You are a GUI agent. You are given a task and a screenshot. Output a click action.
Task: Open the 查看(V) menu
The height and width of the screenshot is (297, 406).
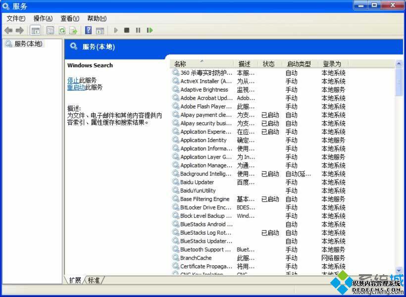70,18
